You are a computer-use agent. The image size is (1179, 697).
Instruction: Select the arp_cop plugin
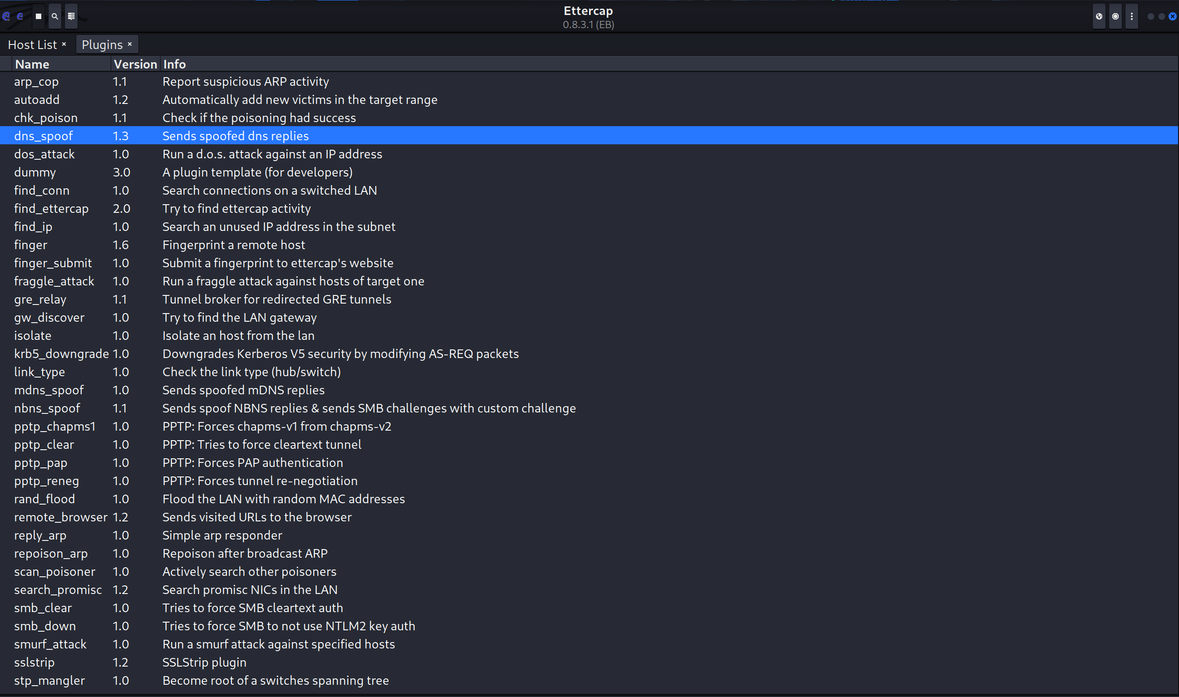(x=36, y=81)
